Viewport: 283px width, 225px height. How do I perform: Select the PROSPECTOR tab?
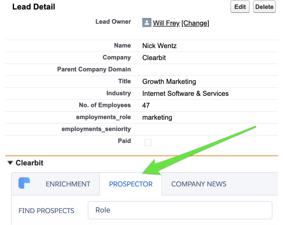(131, 184)
